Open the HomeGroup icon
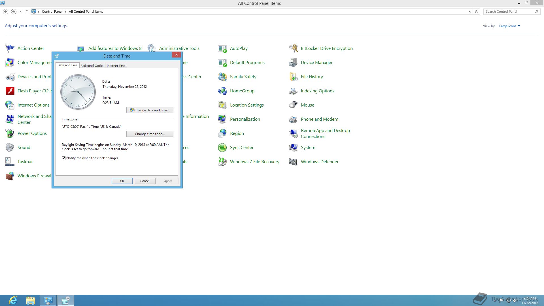 [x=222, y=91]
